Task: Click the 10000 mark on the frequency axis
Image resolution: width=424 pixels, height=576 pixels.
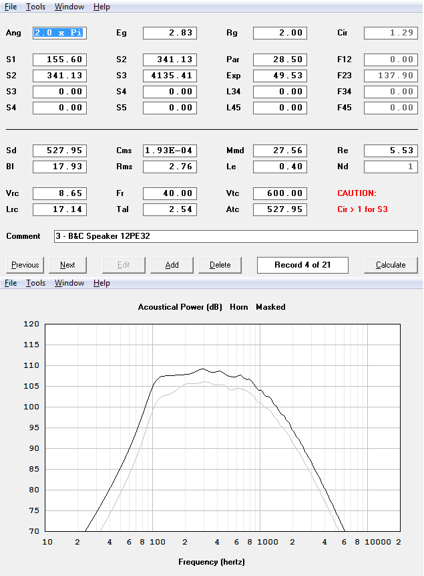Action: coord(378,542)
